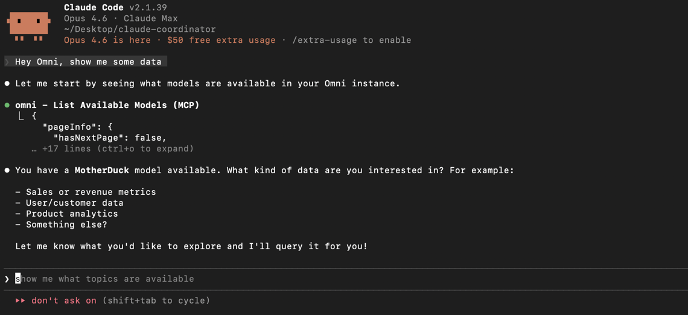Screen dimensions: 688x315
Task: Click the "(shift+tab to cycle)" mode hint
Action: tap(156, 301)
